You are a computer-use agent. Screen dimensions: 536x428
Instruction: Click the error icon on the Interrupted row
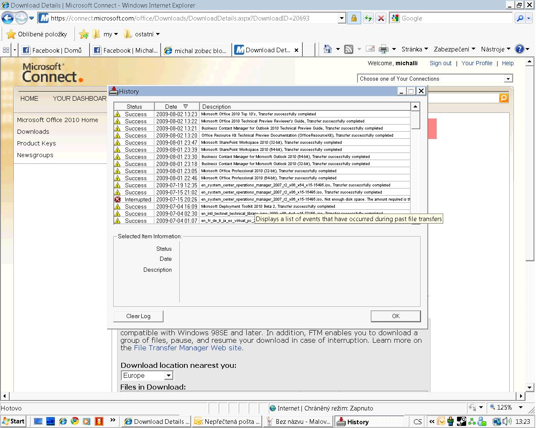(117, 199)
